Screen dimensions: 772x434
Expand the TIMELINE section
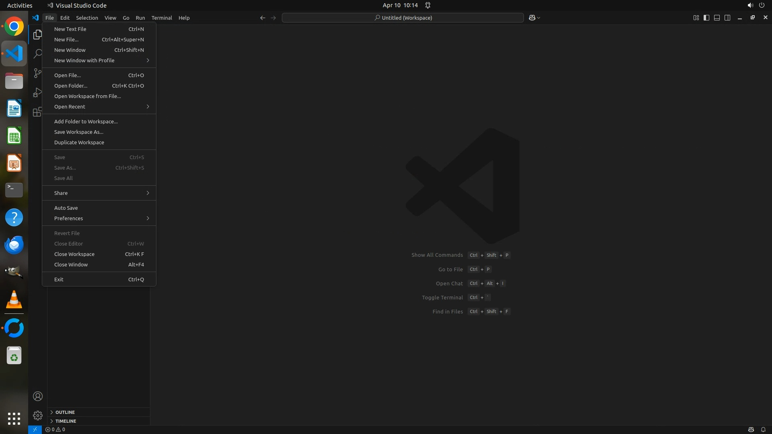66,421
